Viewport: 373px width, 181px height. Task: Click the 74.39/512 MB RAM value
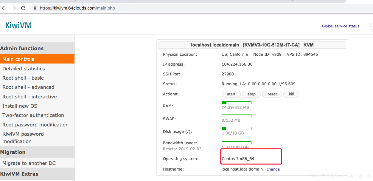tap(235, 107)
